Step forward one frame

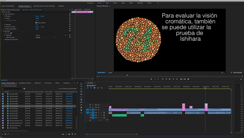tap(173, 79)
